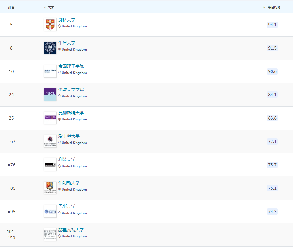This screenshot has width=293, height=247.
Task: Click the Cambridge University crest logo
Action: [50, 25]
